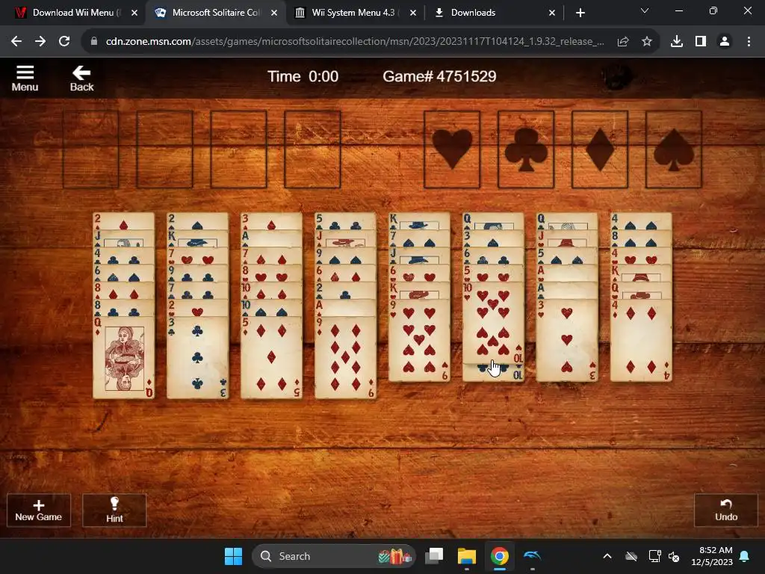Select the 3 of hearts card
The image size is (765, 574).
pos(567,340)
